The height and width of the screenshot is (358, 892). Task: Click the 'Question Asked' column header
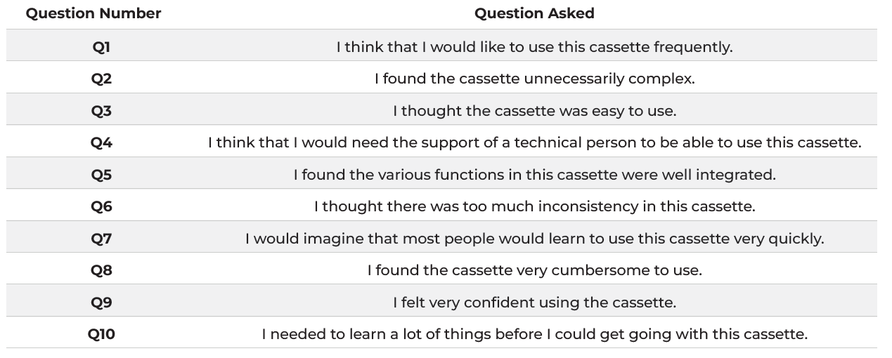[534, 13]
